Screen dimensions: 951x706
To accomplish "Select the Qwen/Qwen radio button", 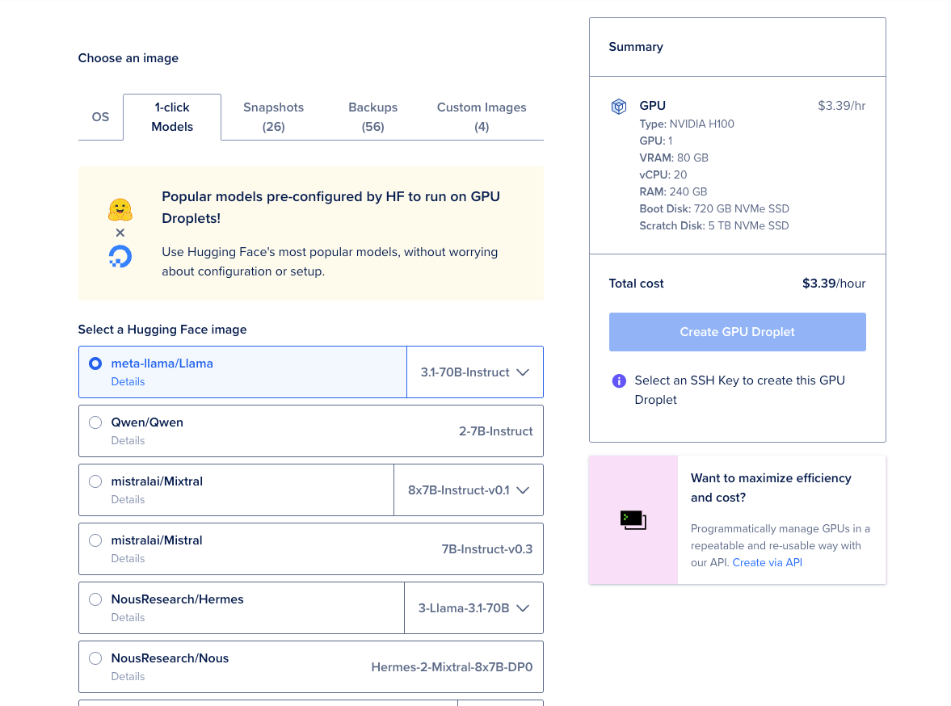I will [x=95, y=422].
